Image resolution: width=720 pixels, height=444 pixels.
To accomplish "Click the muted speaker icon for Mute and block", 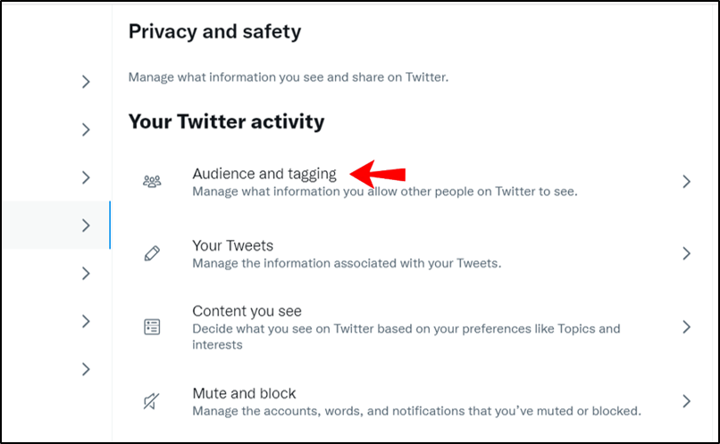I will 152,401.
